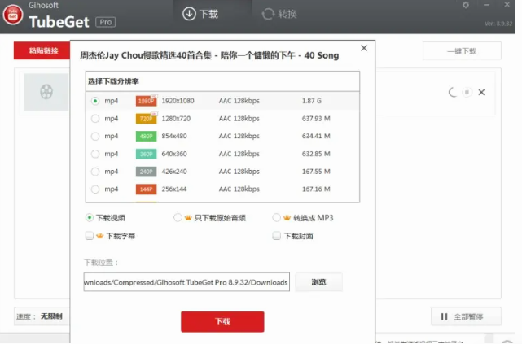Switch to the 下载 download tab
Image resolution: width=522 pixels, height=344 pixels.
[200, 14]
